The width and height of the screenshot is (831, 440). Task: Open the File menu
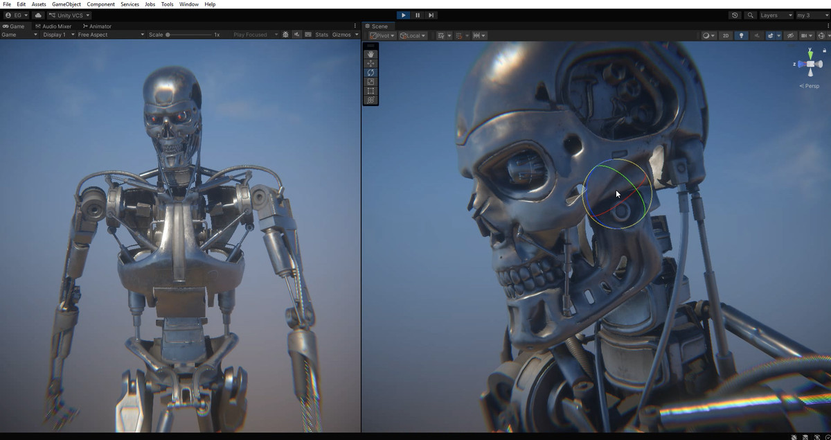pyautogui.click(x=7, y=4)
